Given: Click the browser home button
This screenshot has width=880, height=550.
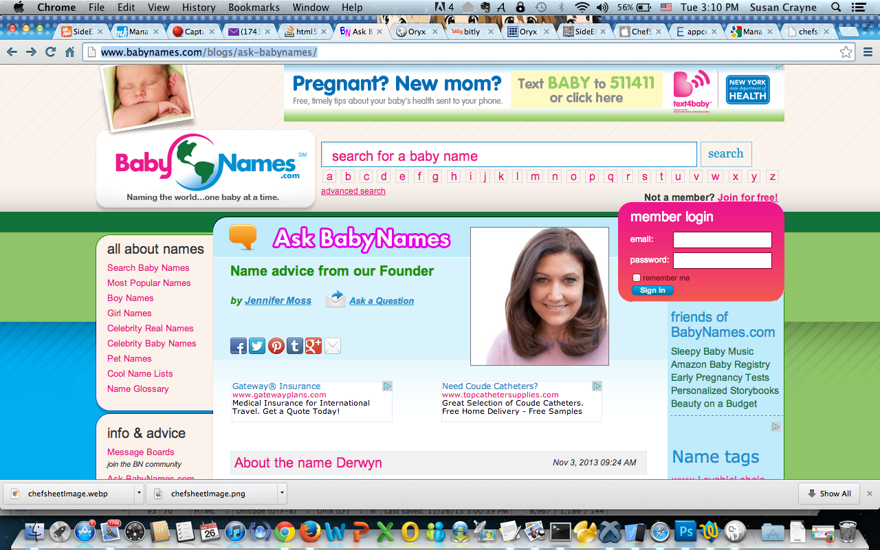Looking at the screenshot, I should coord(69,52).
